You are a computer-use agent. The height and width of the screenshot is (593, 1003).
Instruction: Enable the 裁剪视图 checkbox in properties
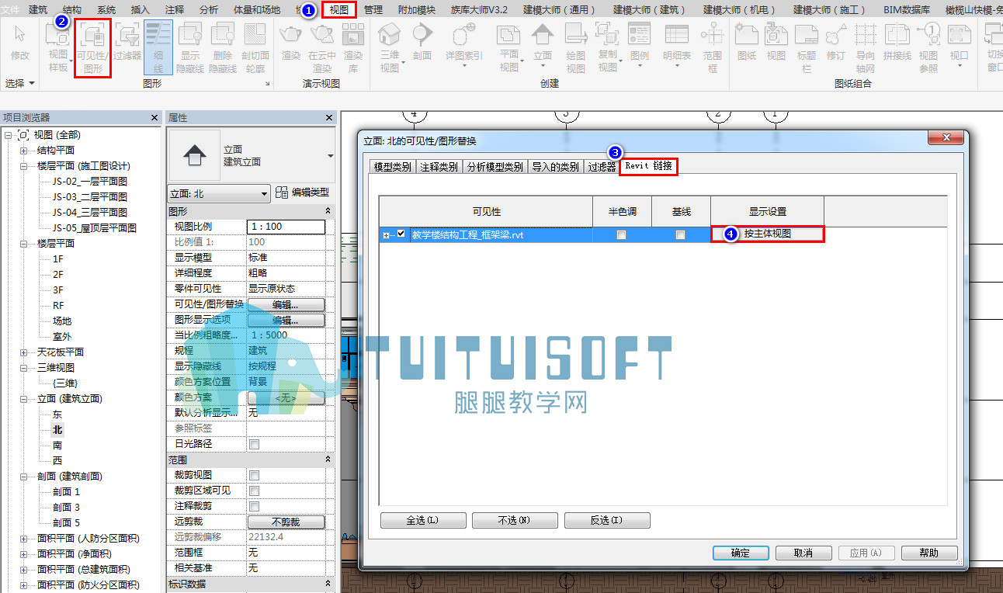(254, 475)
